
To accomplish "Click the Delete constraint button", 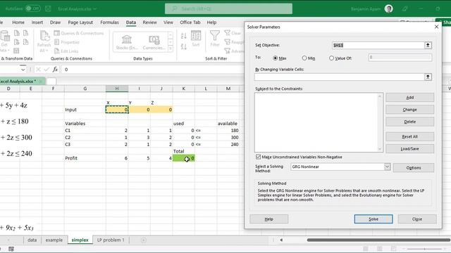I will coord(409,122).
